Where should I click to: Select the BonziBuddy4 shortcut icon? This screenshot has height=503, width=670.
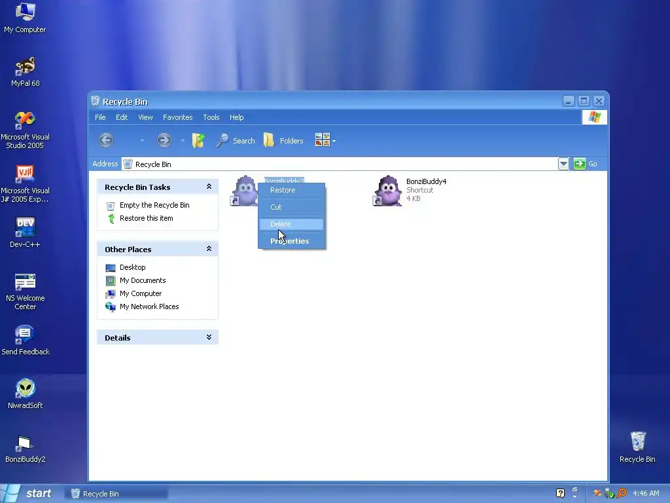point(388,191)
